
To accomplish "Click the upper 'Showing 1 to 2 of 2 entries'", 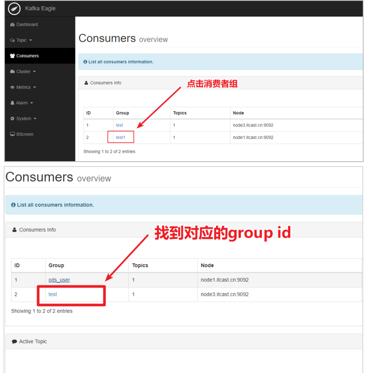I will (109, 151).
